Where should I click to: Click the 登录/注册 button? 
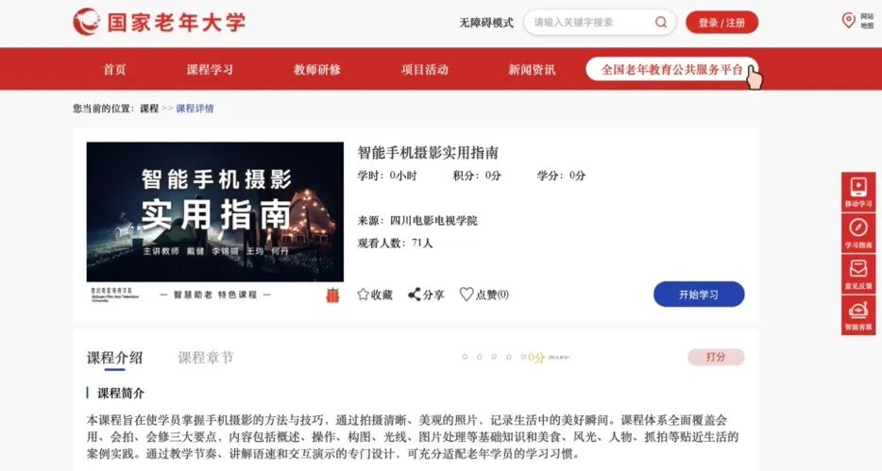(721, 23)
